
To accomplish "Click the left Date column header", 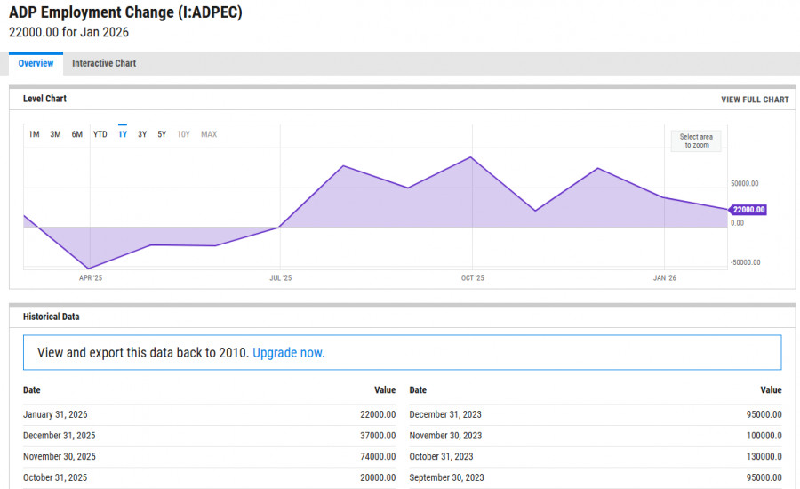I will 32,390.
